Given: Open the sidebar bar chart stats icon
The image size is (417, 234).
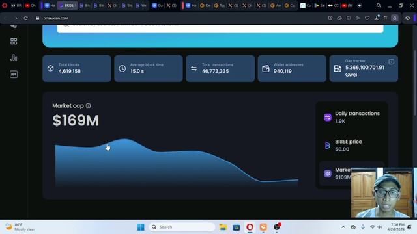Looking at the screenshot, I should [14, 58].
